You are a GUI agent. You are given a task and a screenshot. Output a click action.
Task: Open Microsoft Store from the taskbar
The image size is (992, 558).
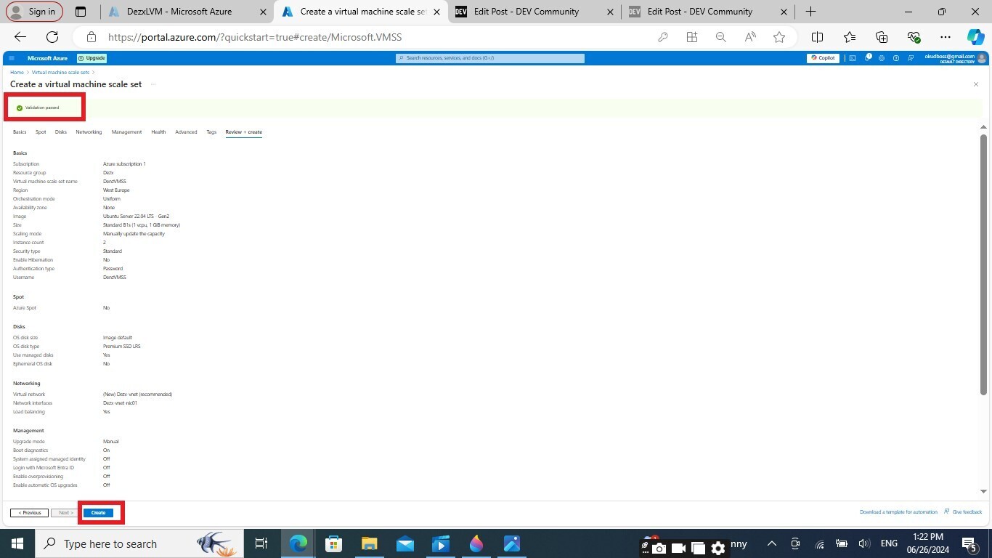(x=333, y=543)
